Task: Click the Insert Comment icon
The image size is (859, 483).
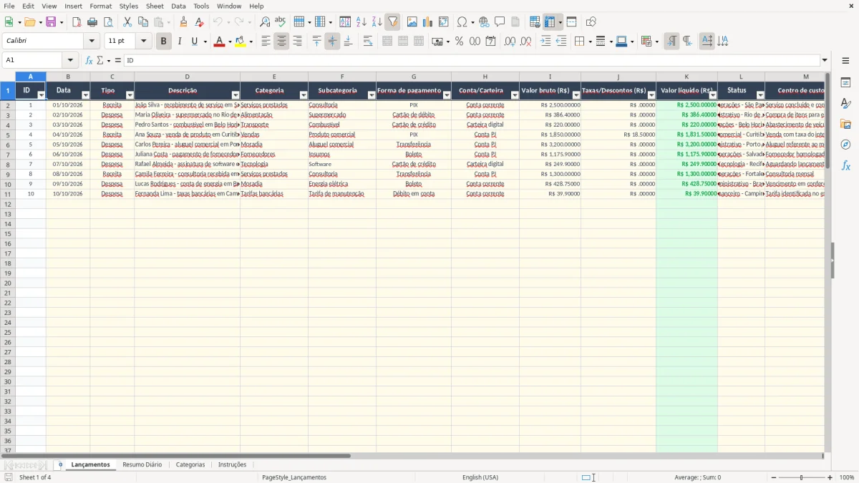Action: 500,22
